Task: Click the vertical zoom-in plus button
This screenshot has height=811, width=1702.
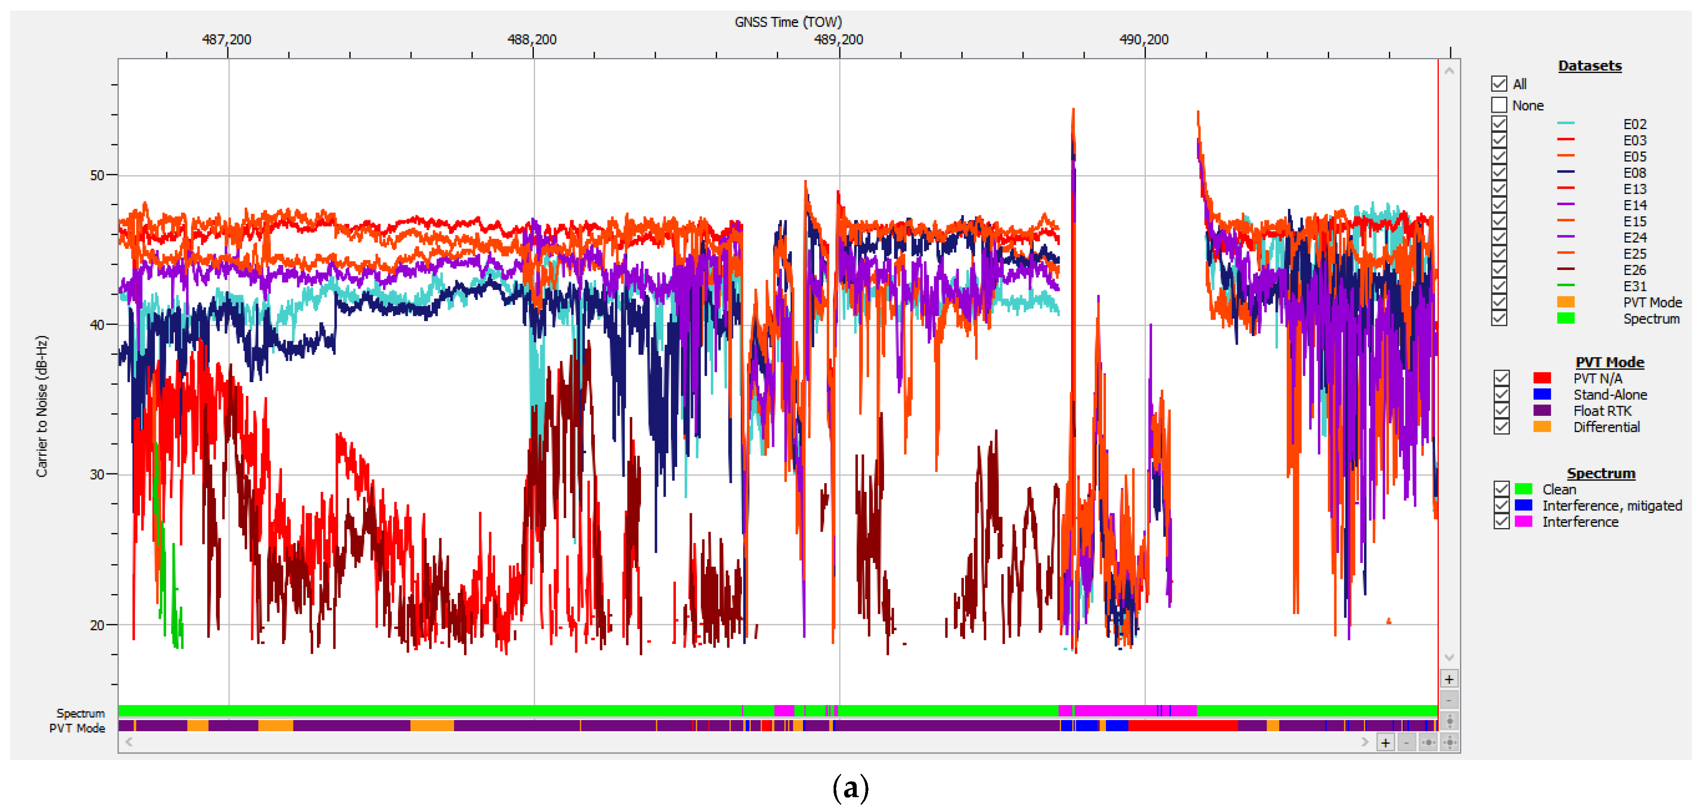Action: tap(1449, 679)
